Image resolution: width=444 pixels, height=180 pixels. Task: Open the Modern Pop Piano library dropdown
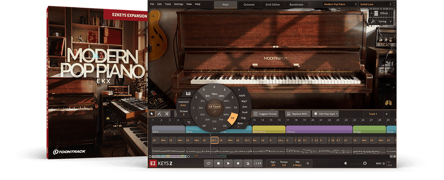tap(340, 4)
